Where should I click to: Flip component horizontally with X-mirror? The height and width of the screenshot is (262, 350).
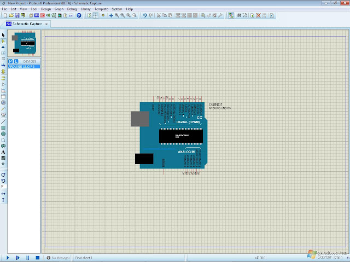click(x=3, y=194)
